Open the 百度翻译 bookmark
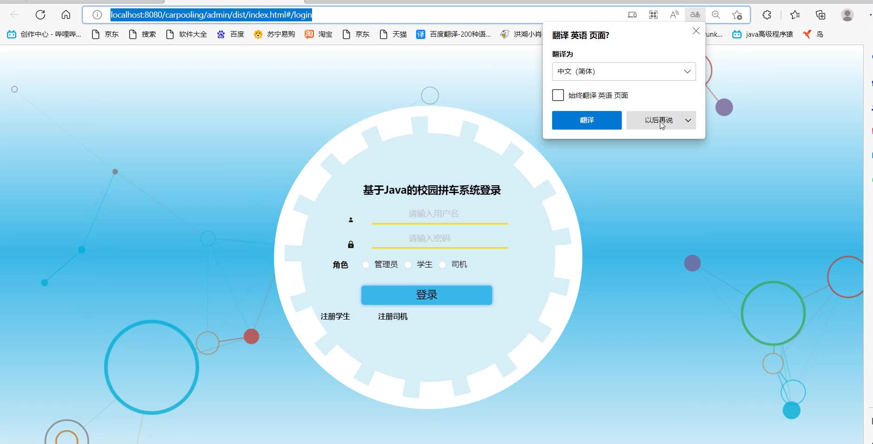Screen dimensions: 873x444 [x=454, y=34]
